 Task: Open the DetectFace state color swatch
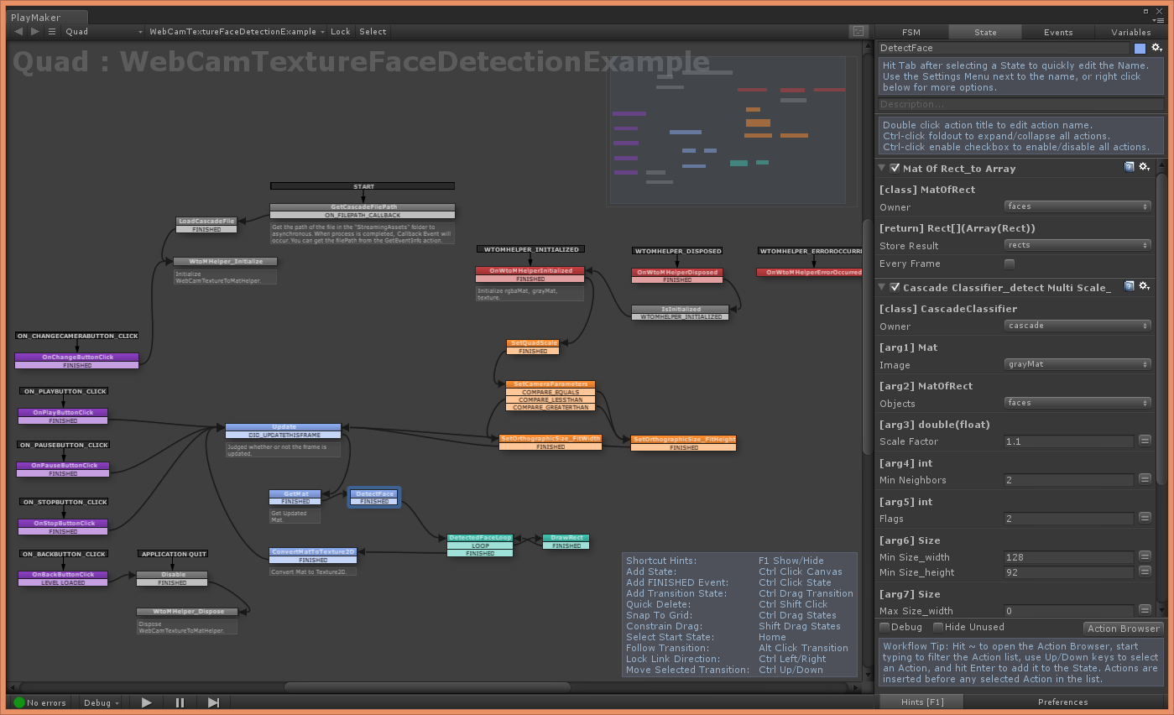(x=1140, y=49)
